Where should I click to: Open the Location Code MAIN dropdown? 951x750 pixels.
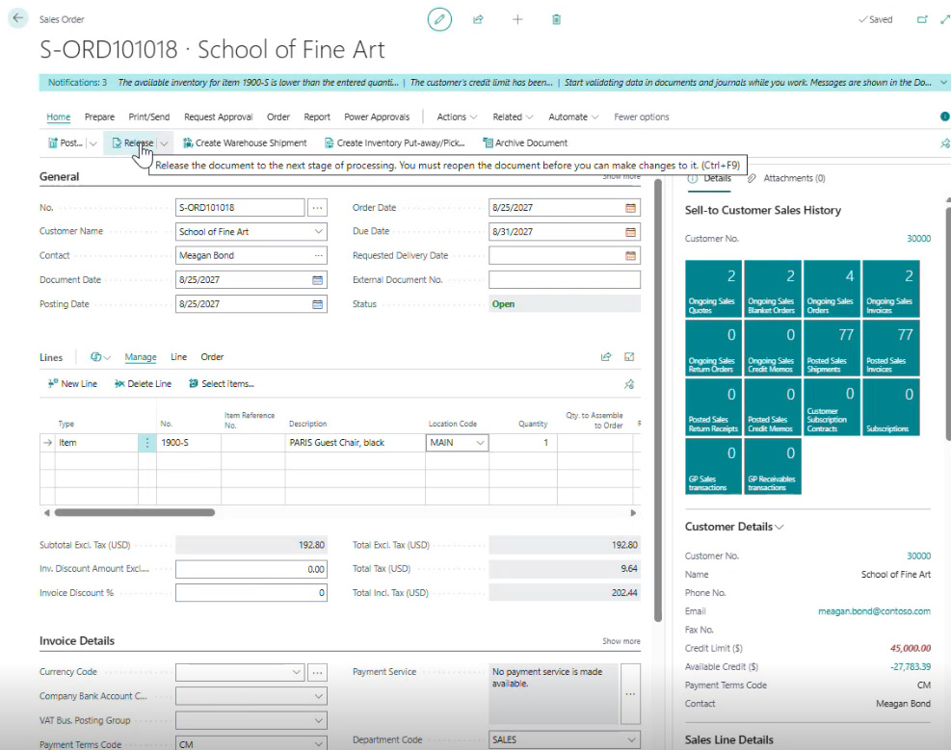click(x=480, y=443)
